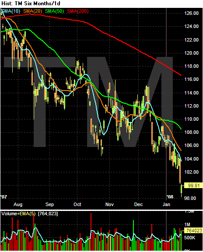Click the end of the orange SMA(20) line
The width and height of the screenshot is (203, 252).
tap(181, 150)
